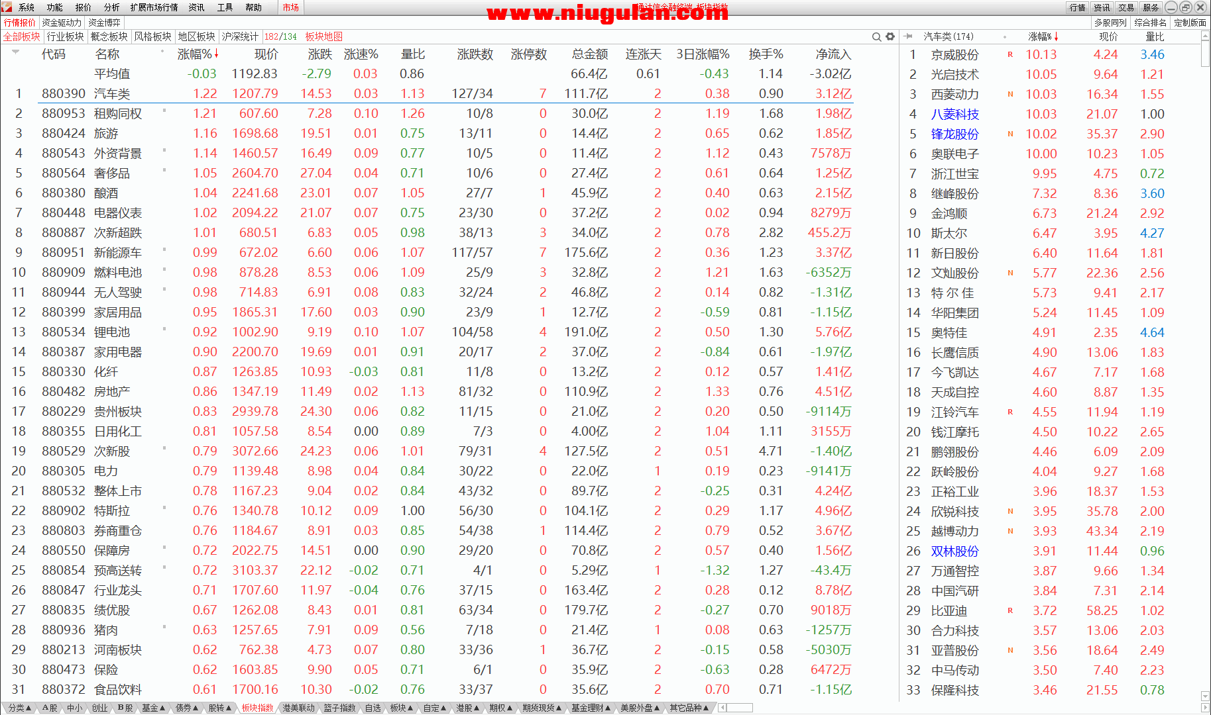Expand the 债券▲ bottom tab menu
Viewport: 1211px width, 715px height.
(188, 708)
